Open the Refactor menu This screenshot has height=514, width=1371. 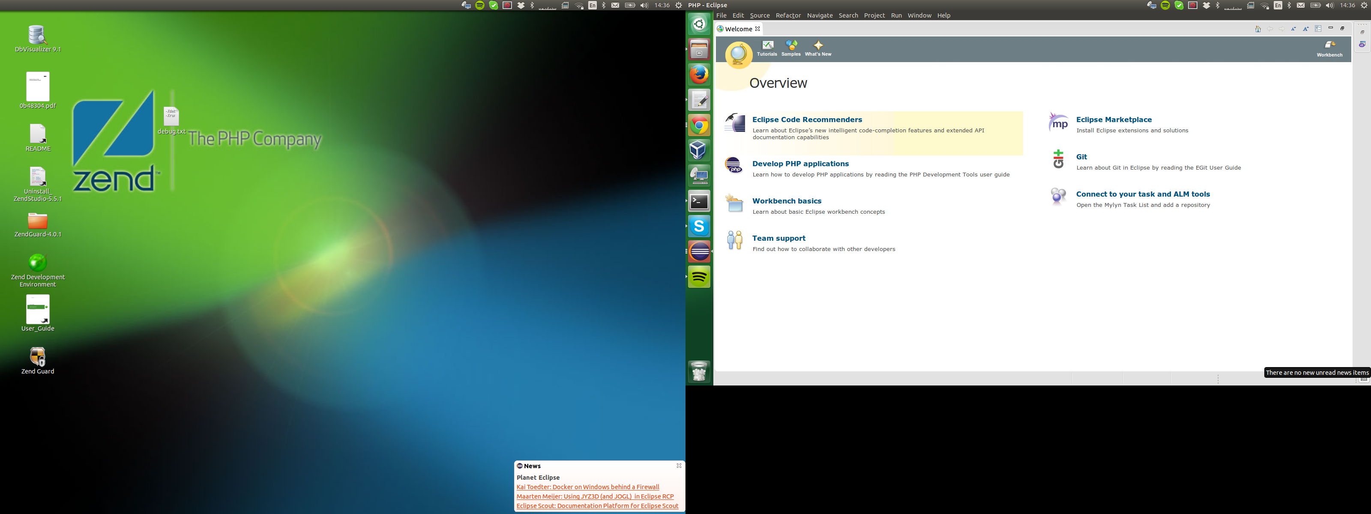pos(788,15)
